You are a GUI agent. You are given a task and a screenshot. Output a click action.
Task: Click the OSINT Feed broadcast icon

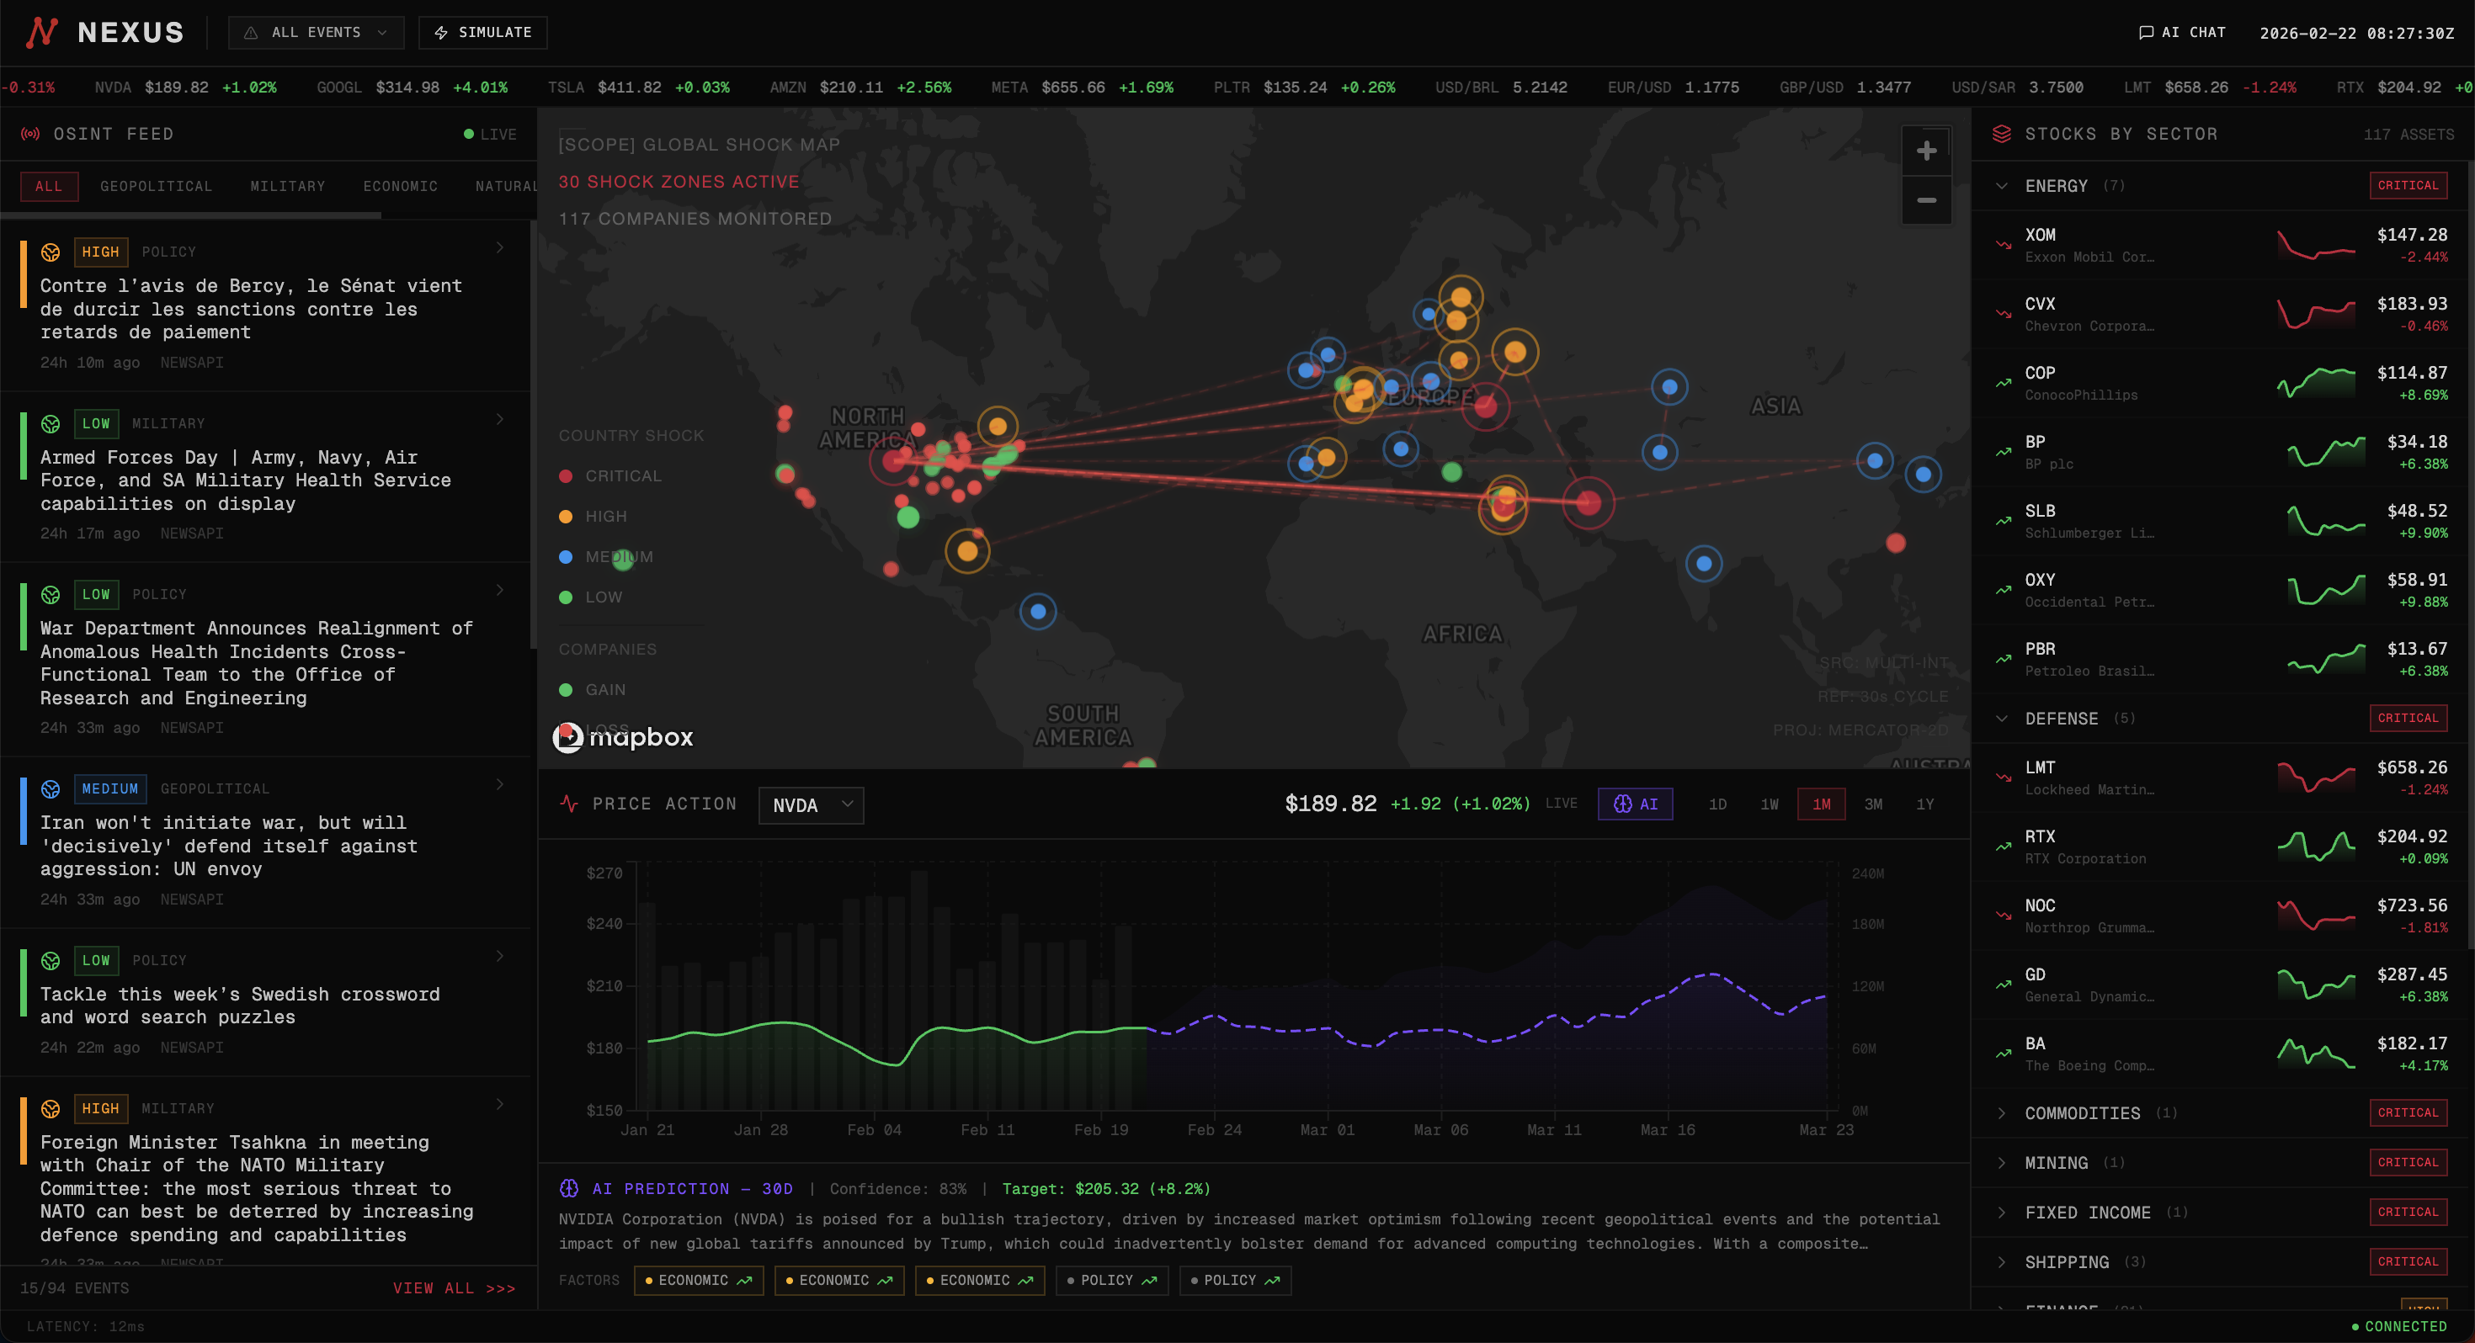point(31,134)
